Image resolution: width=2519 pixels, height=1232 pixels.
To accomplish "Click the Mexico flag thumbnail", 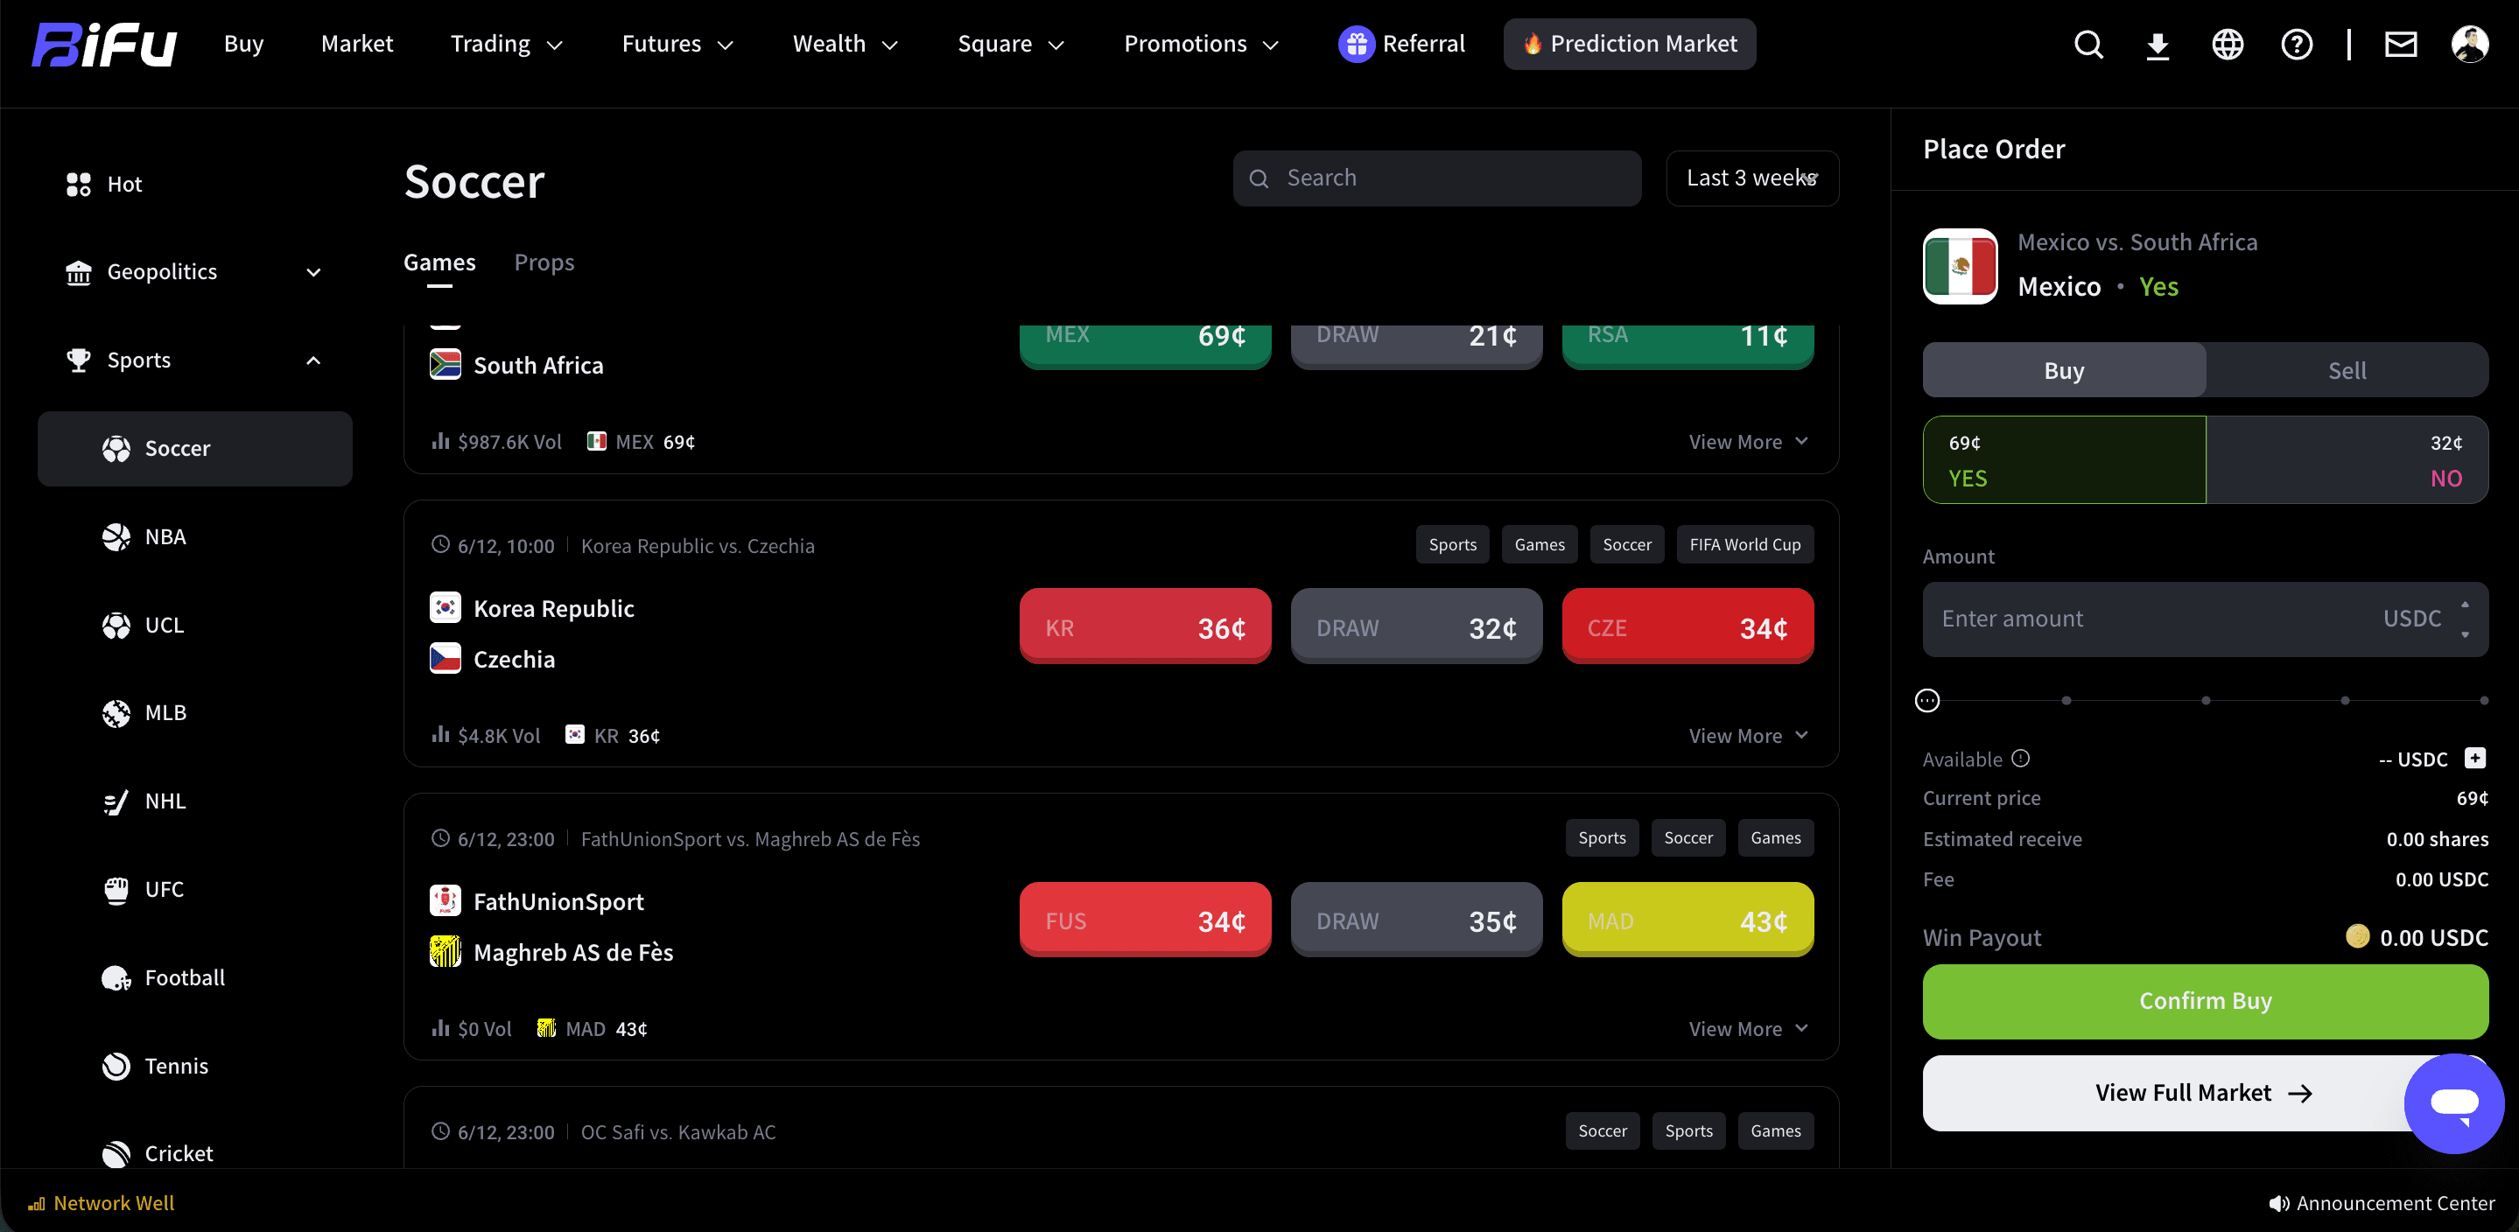I will (x=1960, y=266).
